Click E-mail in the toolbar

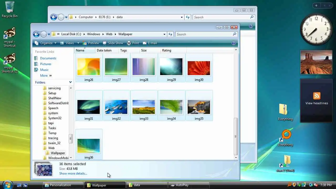[x=150, y=43]
